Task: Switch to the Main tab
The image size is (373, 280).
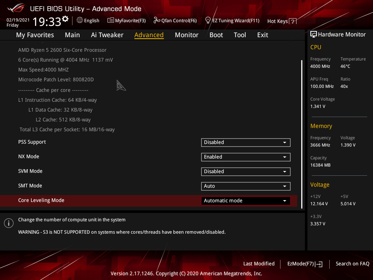Action: pyautogui.click(x=72, y=35)
